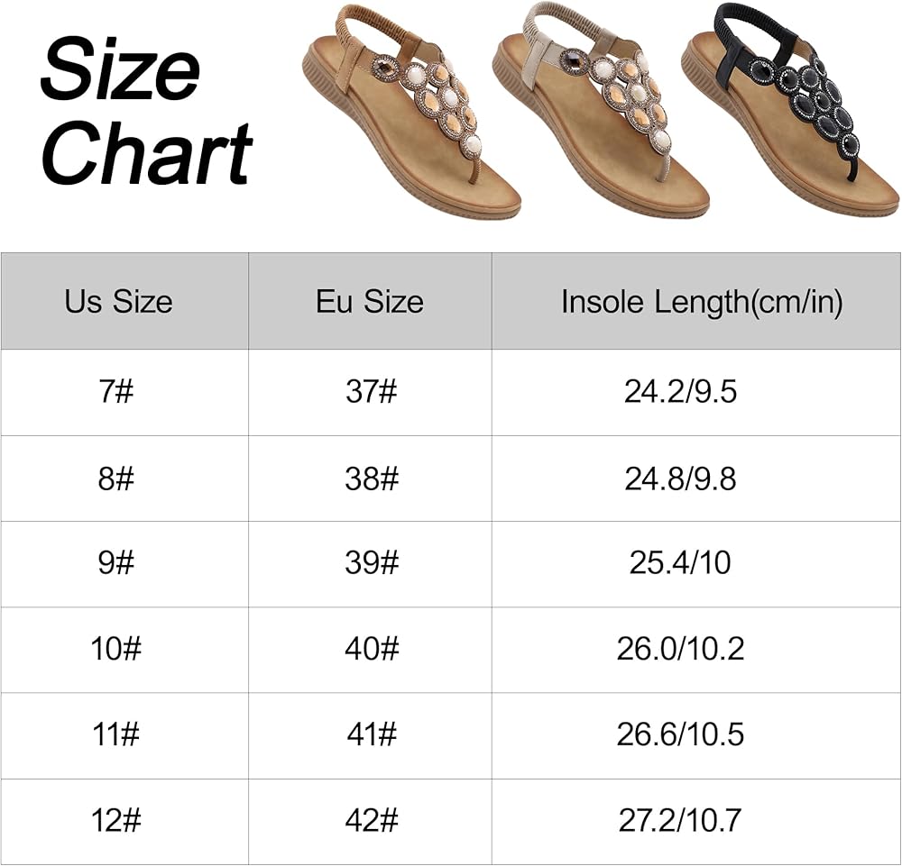
Task: Select insole length 25.4/10 cell
Action: coord(680,563)
